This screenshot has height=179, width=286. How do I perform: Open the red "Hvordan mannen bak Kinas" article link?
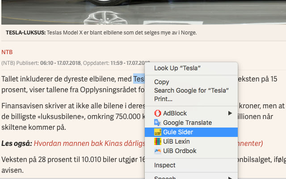(x=89, y=143)
